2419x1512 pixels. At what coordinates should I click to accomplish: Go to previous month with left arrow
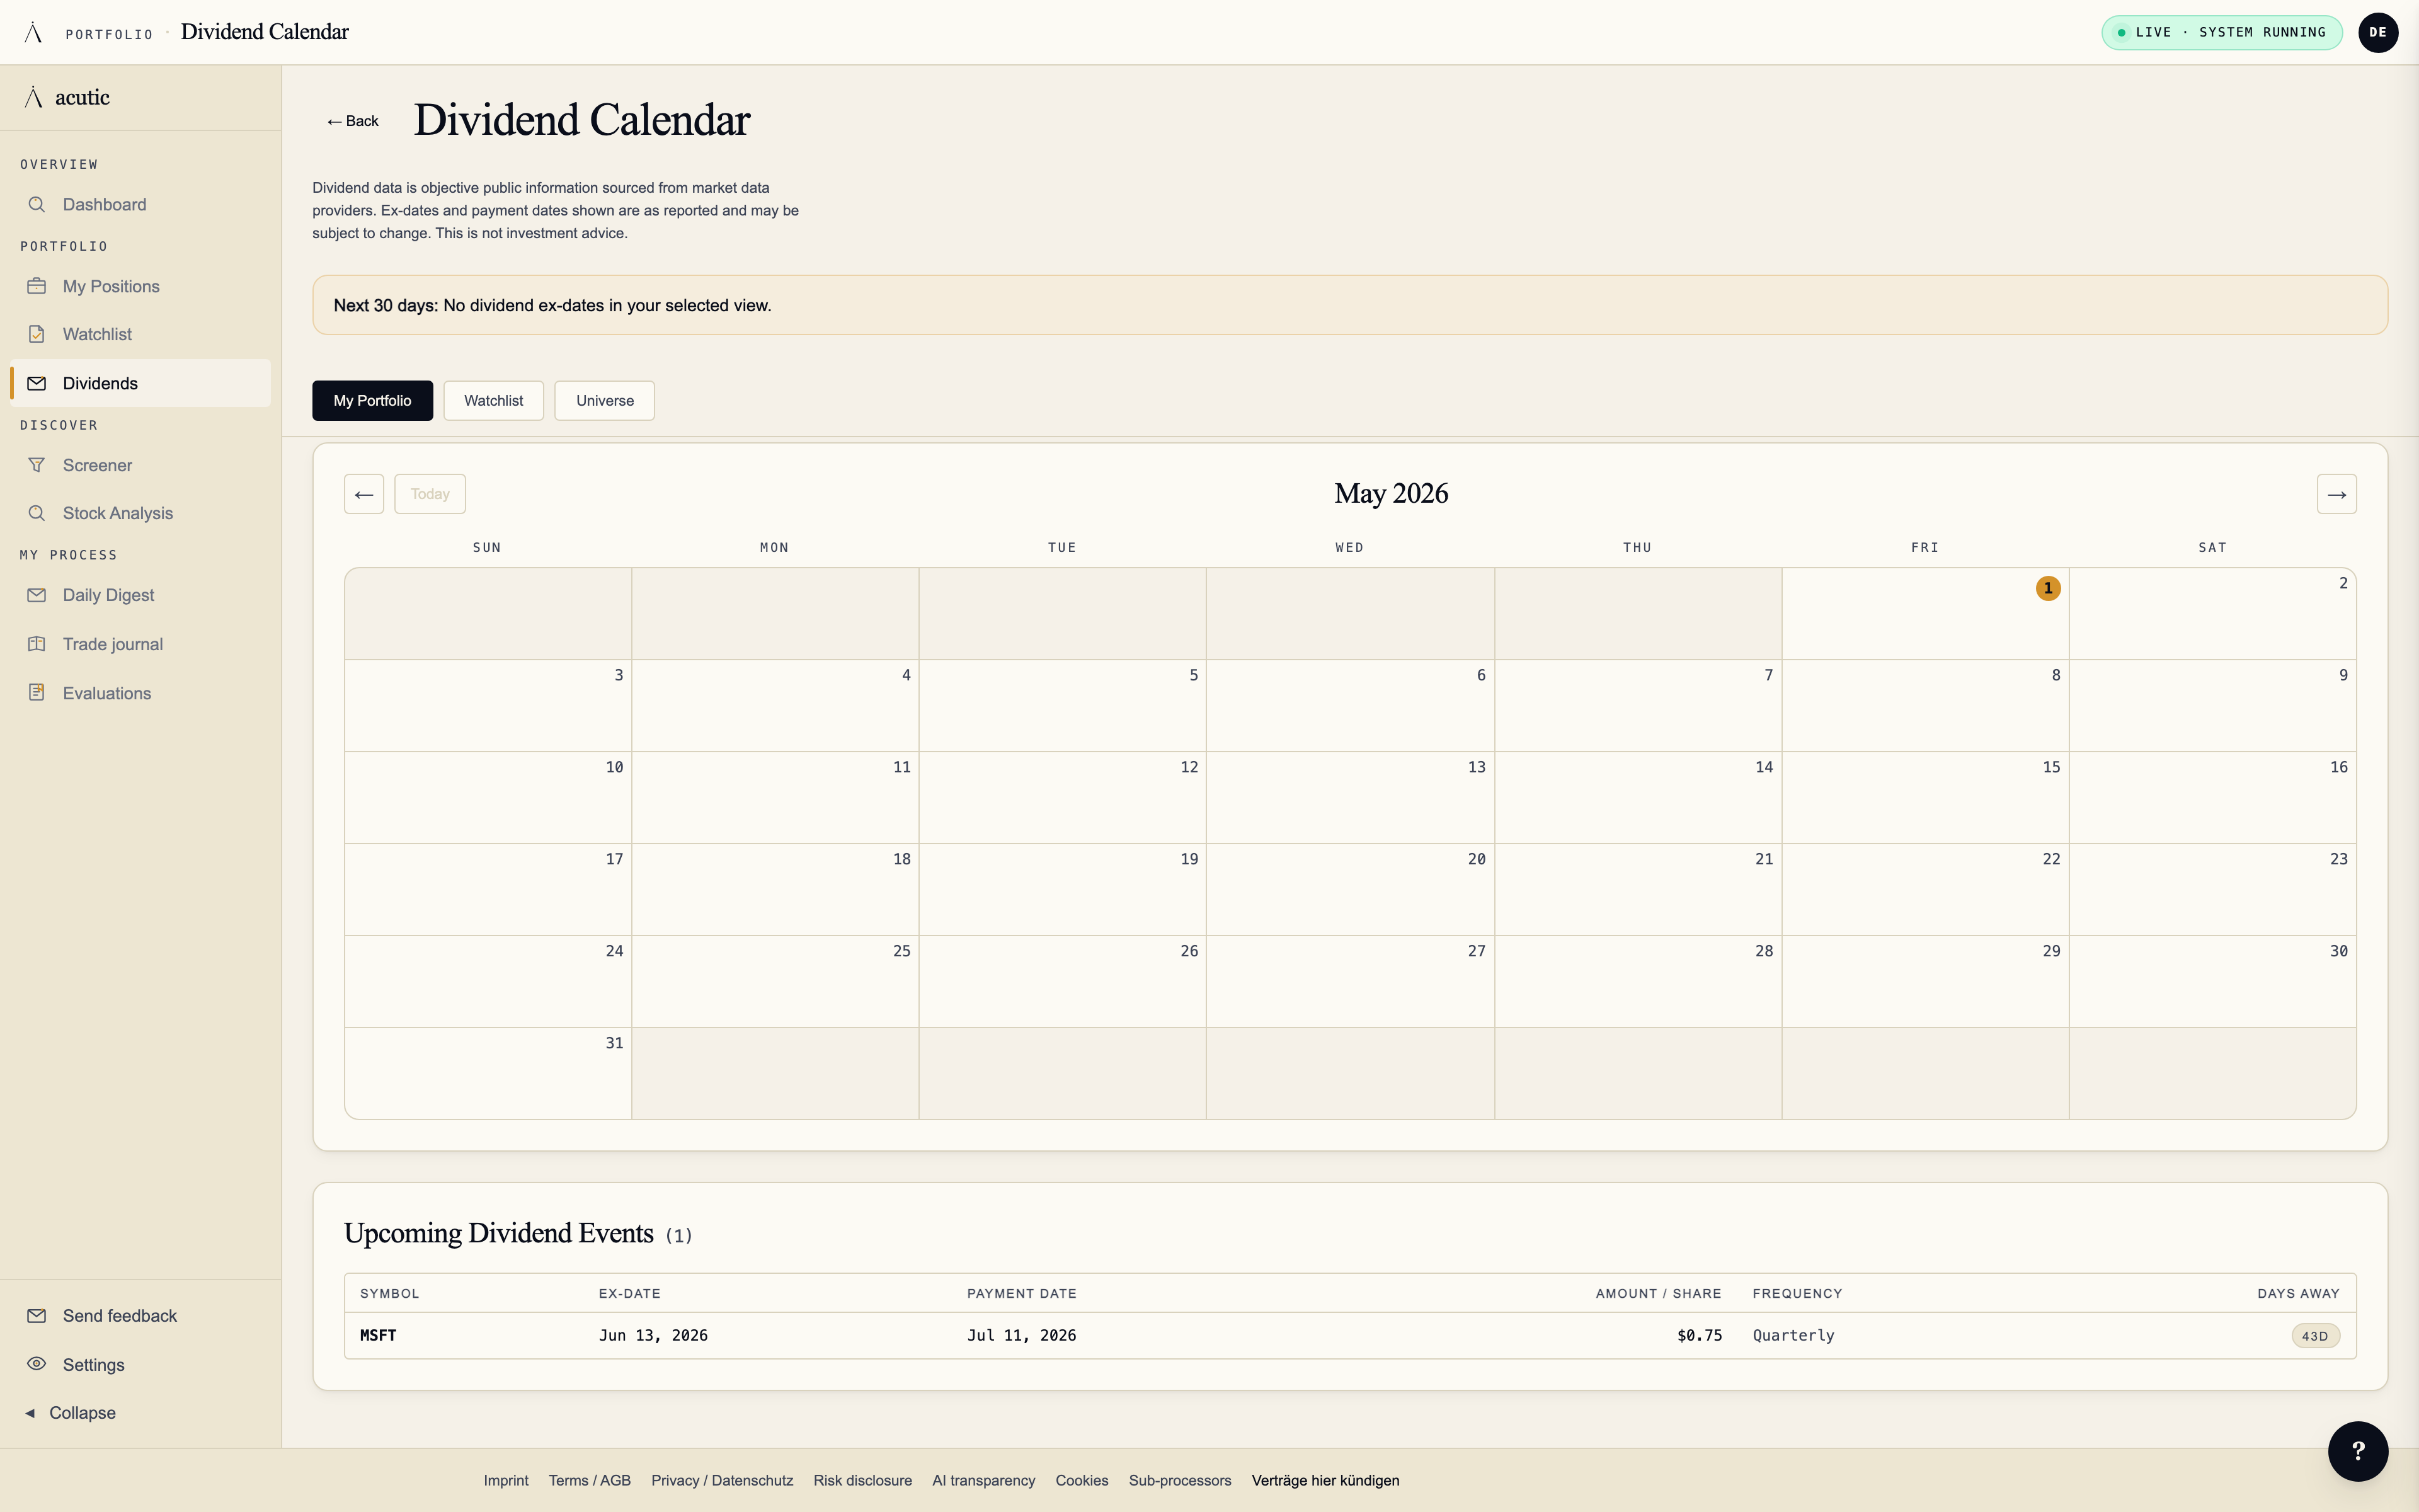tap(364, 494)
